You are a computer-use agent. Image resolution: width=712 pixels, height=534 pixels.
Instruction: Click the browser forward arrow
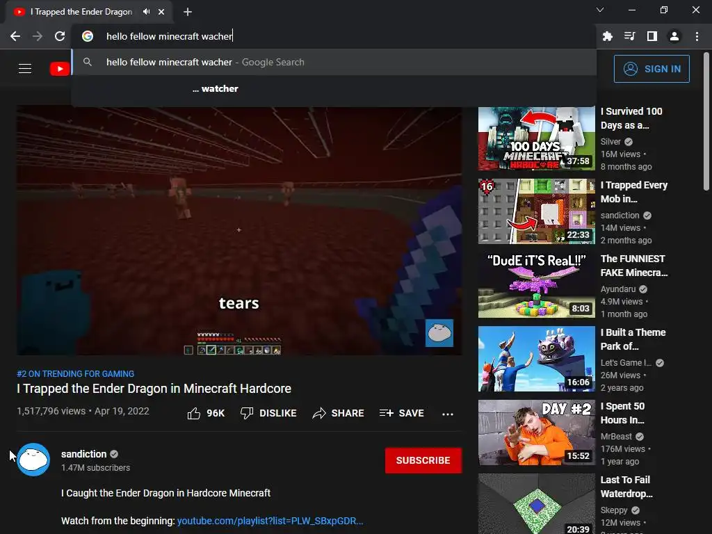click(x=38, y=36)
